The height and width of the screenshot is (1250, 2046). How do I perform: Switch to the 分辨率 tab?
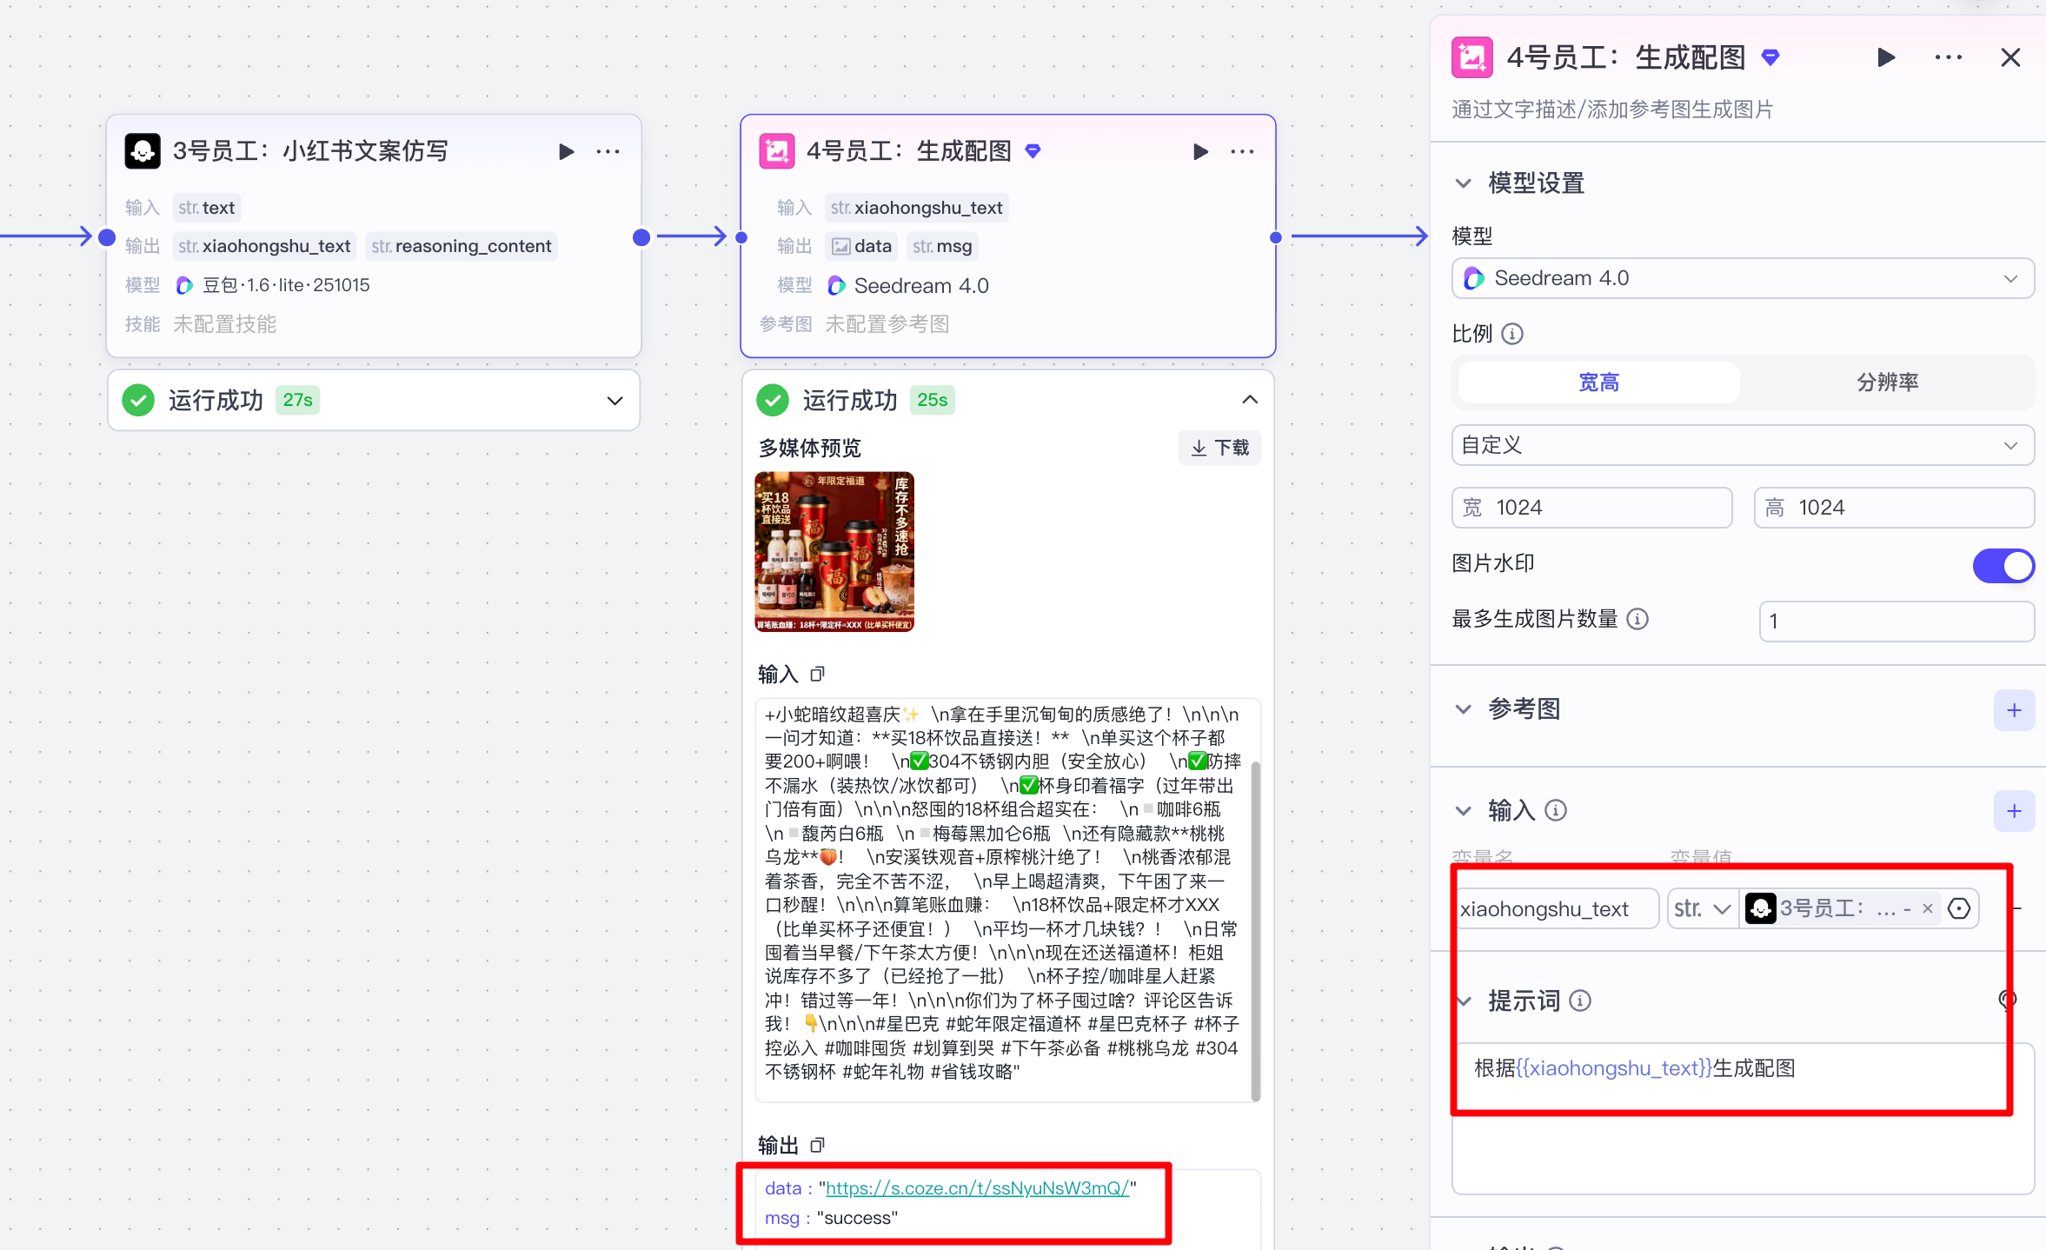tap(1886, 382)
